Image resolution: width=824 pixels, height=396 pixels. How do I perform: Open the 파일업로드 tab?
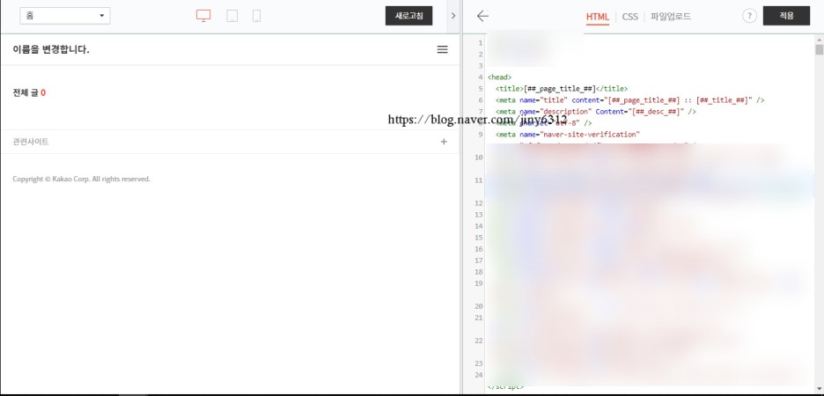pyautogui.click(x=671, y=17)
